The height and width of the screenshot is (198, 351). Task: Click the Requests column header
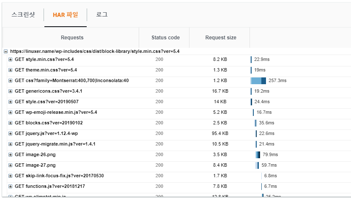click(72, 38)
